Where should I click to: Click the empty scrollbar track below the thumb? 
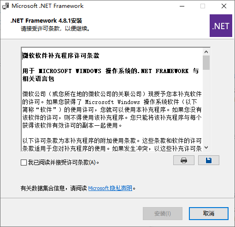tap(206, 107)
